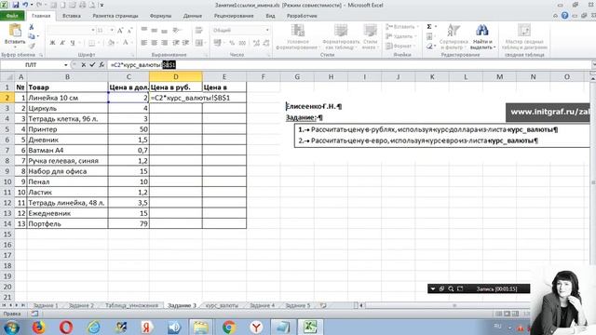
Task: Switch to Разметка страницы ribbon tab
Action: tap(115, 16)
